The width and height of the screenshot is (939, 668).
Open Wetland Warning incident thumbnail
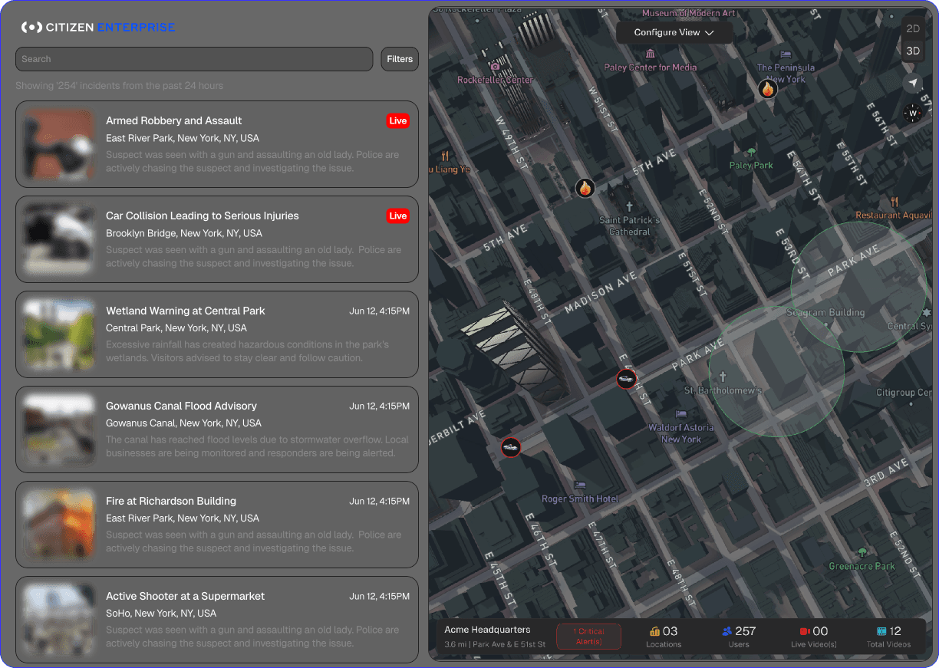[x=58, y=334]
